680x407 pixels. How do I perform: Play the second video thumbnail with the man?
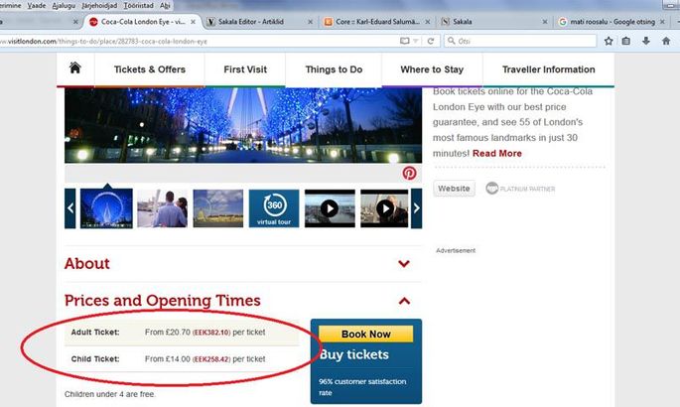pos(384,208)
